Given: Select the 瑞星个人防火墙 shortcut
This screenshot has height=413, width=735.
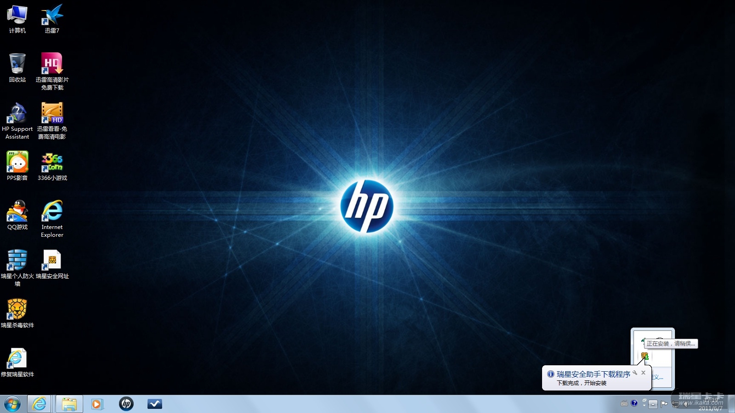Looking at the screenshot, I should (x=17, y=268).
